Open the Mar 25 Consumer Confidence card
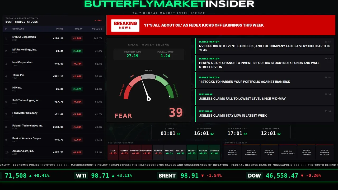This screenshot has height=190, width=338. (x=251, y=152)
